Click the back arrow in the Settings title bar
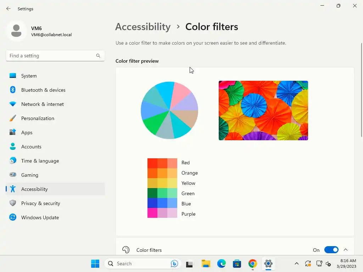The height and width of the screenshot is (272, 363). [9, 8]
